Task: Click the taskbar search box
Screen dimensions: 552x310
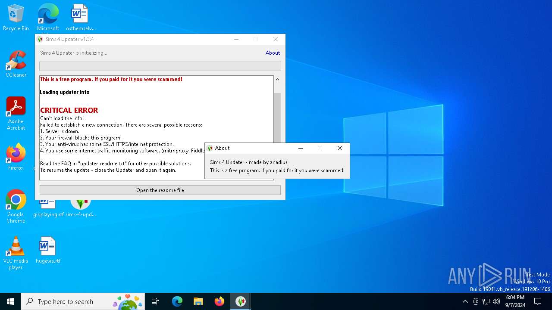Action: pos(83,301)
